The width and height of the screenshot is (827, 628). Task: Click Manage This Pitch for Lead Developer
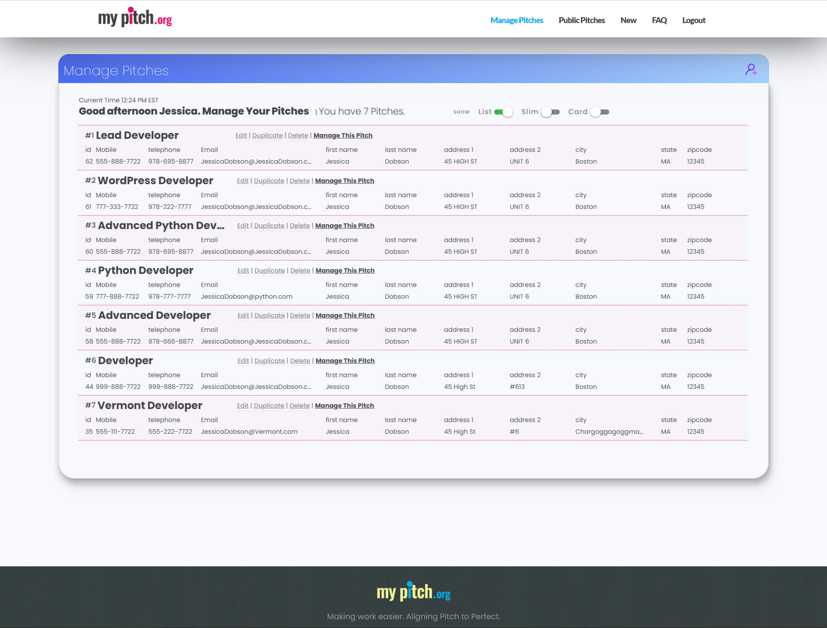click(x=343, y=135)
